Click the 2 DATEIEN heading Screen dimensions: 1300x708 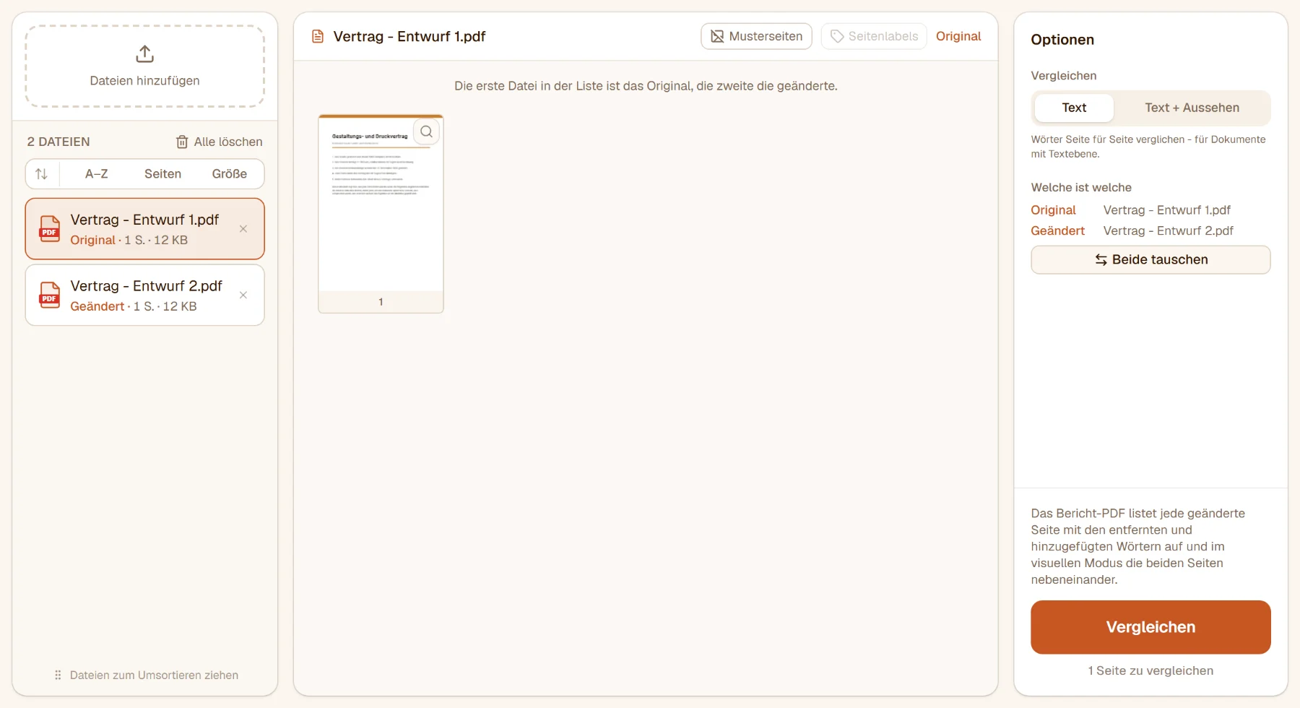tap(58, 142)
